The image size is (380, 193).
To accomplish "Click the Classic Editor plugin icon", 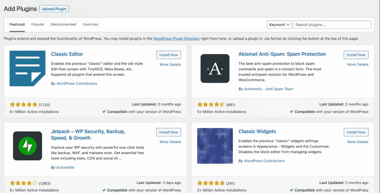I will point(27,68).
